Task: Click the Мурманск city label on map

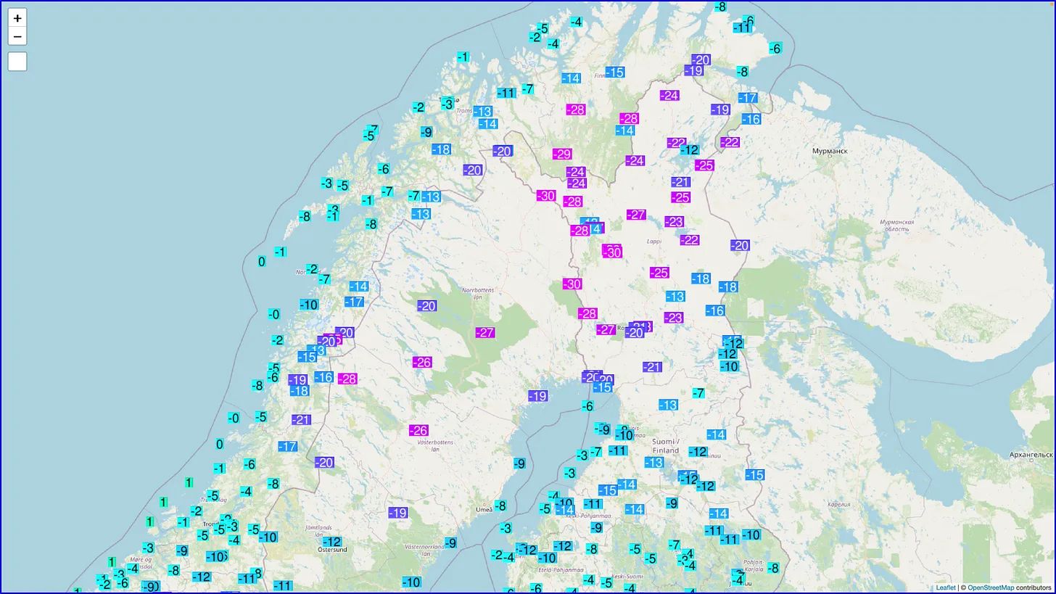Action: [830, 151]
